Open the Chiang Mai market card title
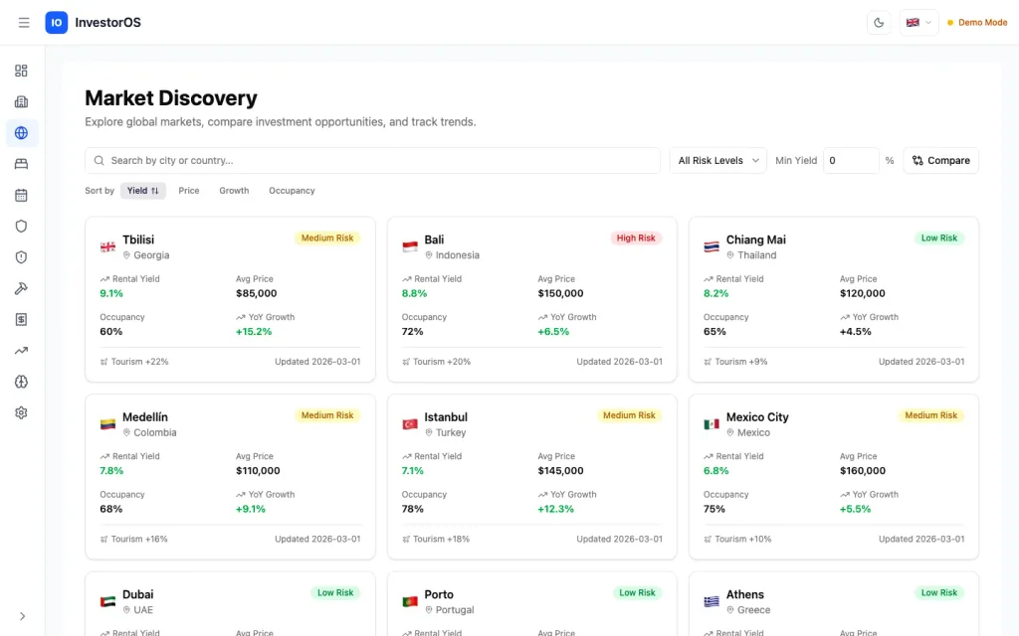The height and width of the screenshot is (636, 1019). click(x=756, y=240)
